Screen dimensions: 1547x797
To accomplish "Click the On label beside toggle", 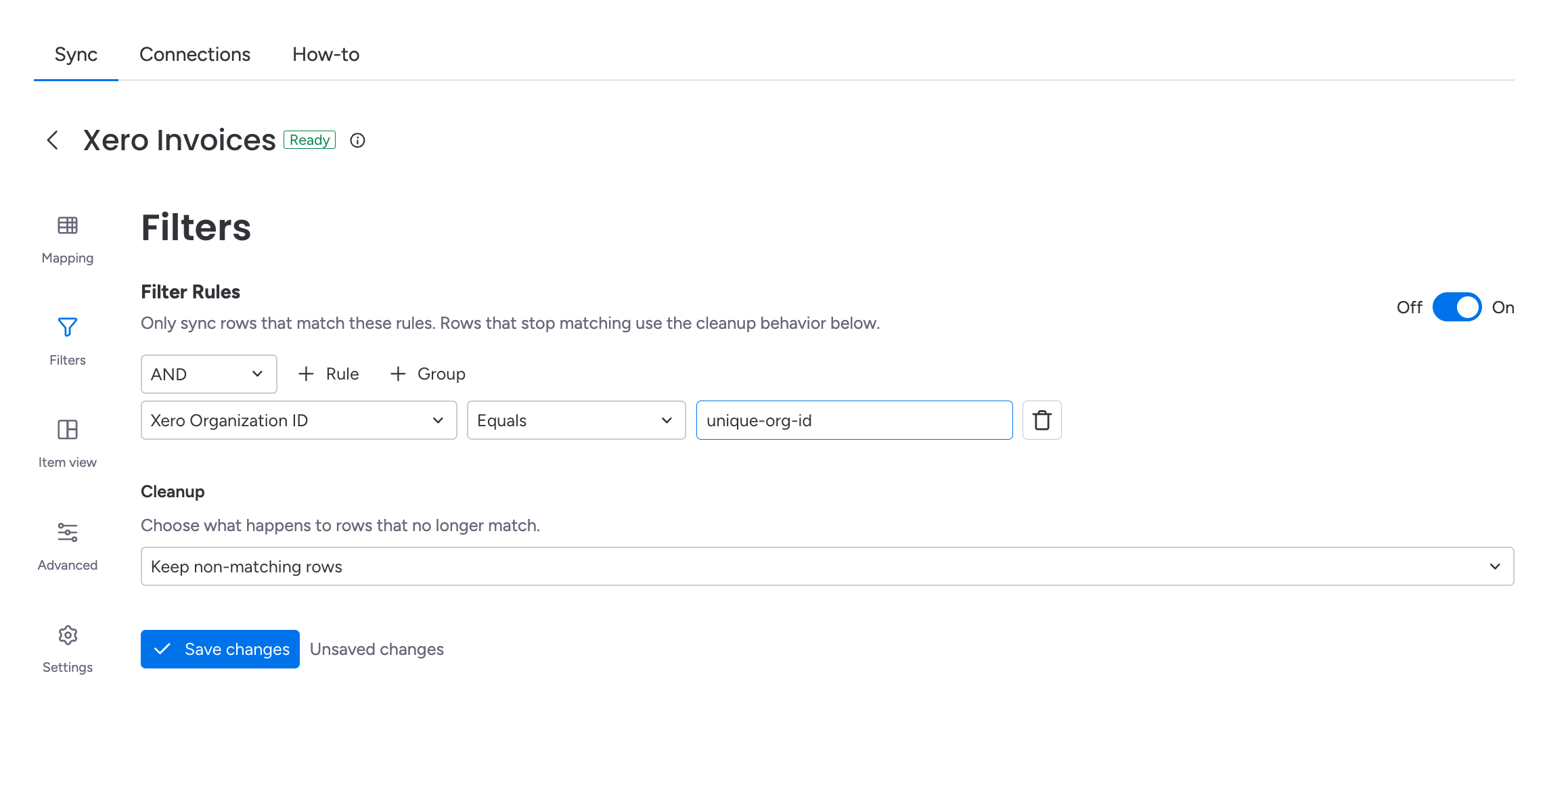I will pyautogui.click(x=1503, y=307).
